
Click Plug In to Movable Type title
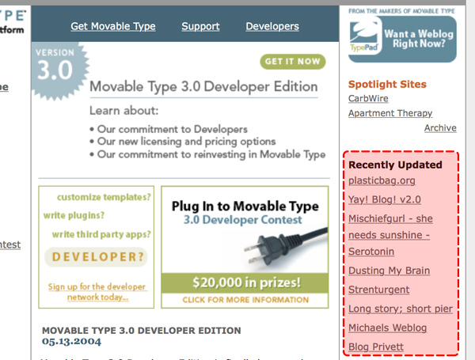(245, 207)
